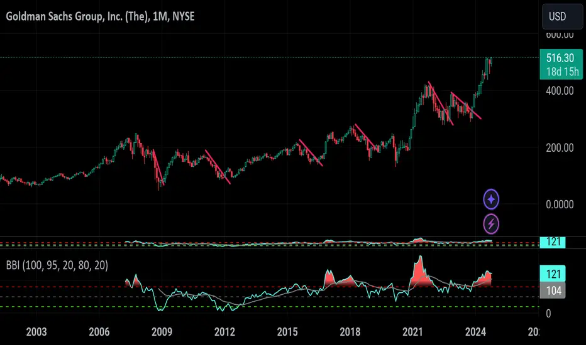Click the 200.00 price axis label
Screen dimensions: 586x345
pyautogui.click(x=560, y=147)
